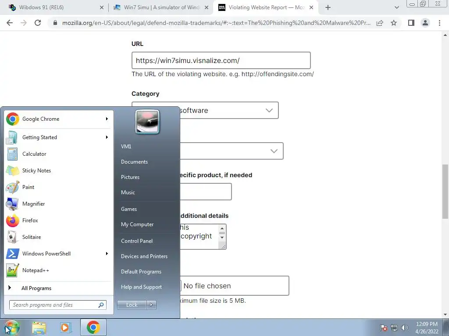Open VM1 user folder
Screen dimensions: 449x336
tap(126, 147)
